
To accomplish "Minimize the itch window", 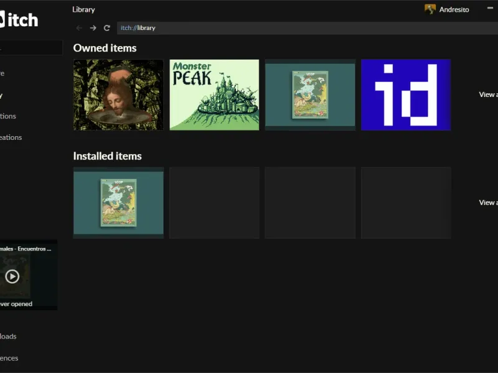I will (490, 8).
